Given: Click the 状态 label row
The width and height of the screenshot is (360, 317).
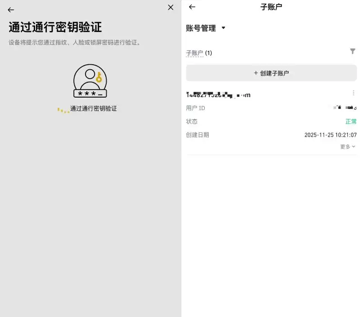Looking at the screenshot, I should click(x=192, y=121).
